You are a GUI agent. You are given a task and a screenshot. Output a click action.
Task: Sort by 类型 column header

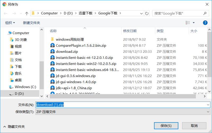[160, 31]
